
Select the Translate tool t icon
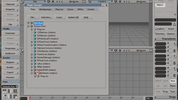click(x=174, y=68)
